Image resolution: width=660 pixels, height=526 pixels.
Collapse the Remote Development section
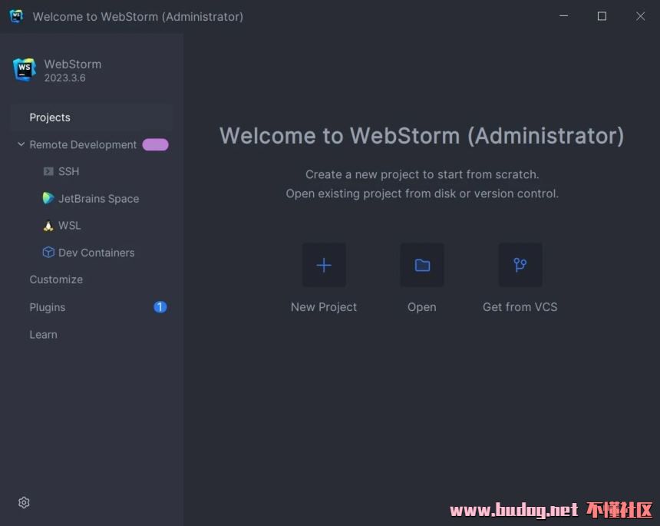tap(21, 144)
